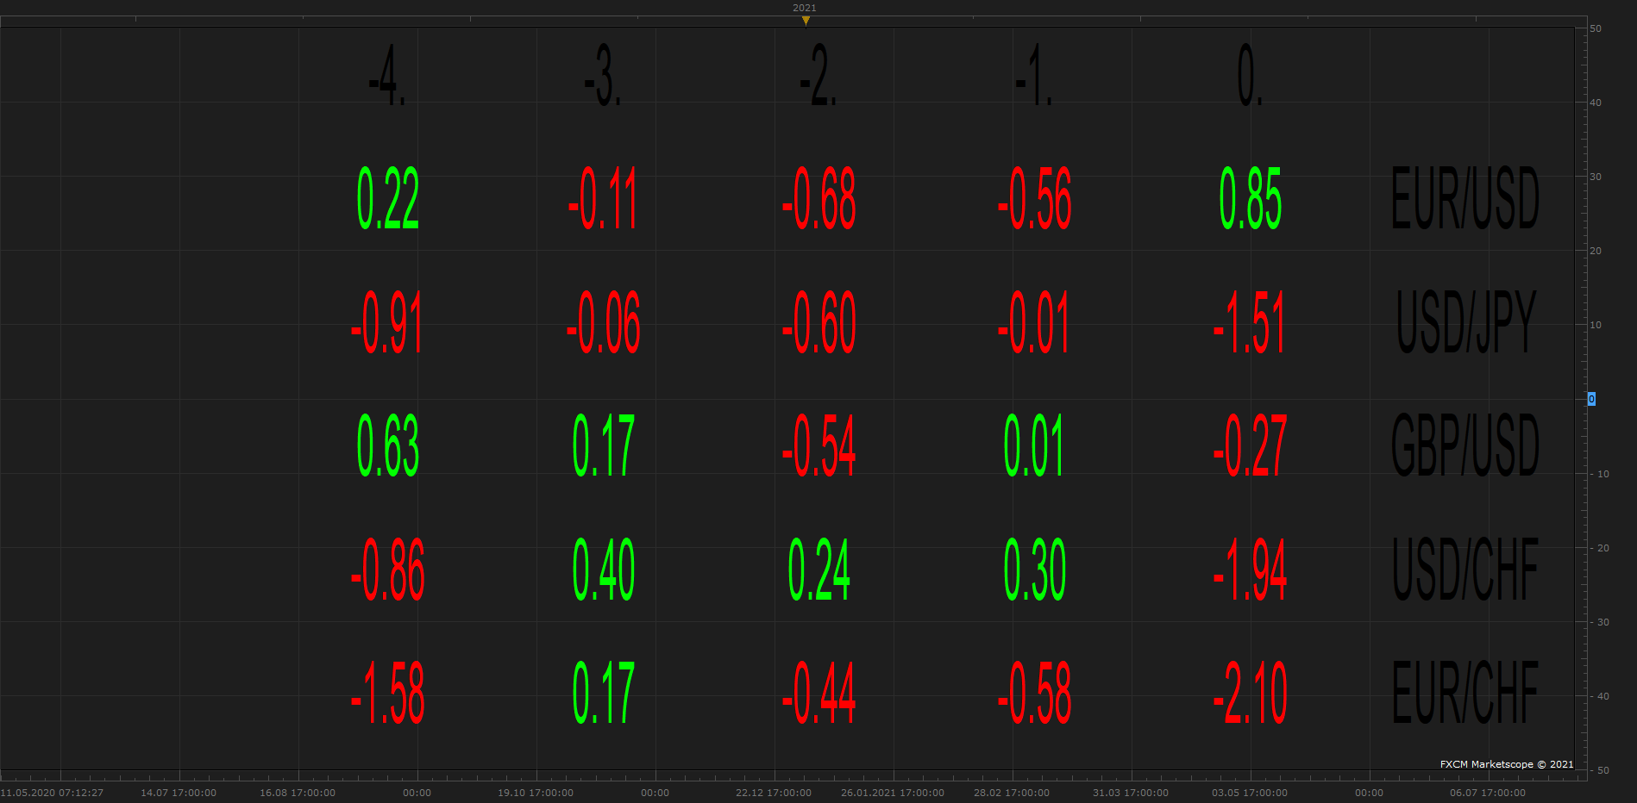Screen dimensions: 1637x803
Task: Click EUR/USD value 0.22
Action: pos(388,199)
